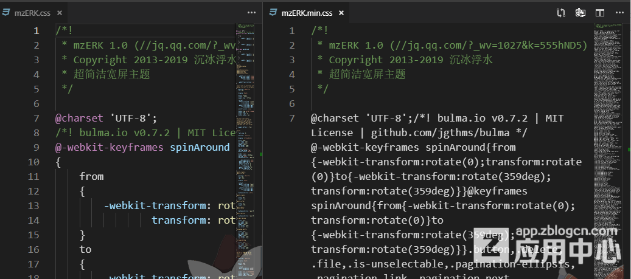
Task: Select the mzERK.min.css tab
Action: (x=308, y=12)
